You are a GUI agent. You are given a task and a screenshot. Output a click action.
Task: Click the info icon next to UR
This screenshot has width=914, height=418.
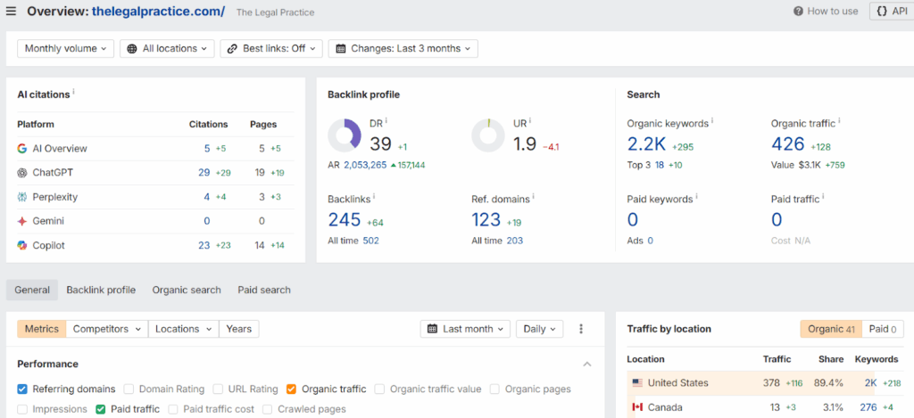tap(530, 121)
